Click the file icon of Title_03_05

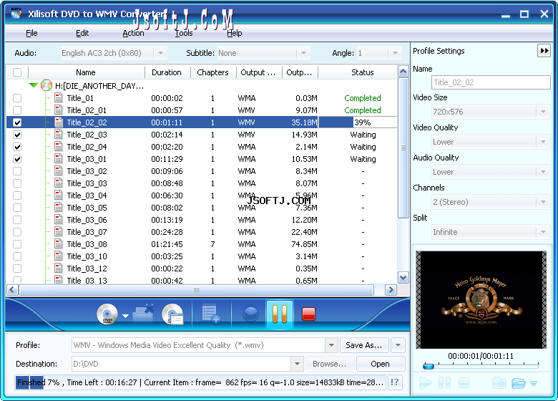pos(59,208)
